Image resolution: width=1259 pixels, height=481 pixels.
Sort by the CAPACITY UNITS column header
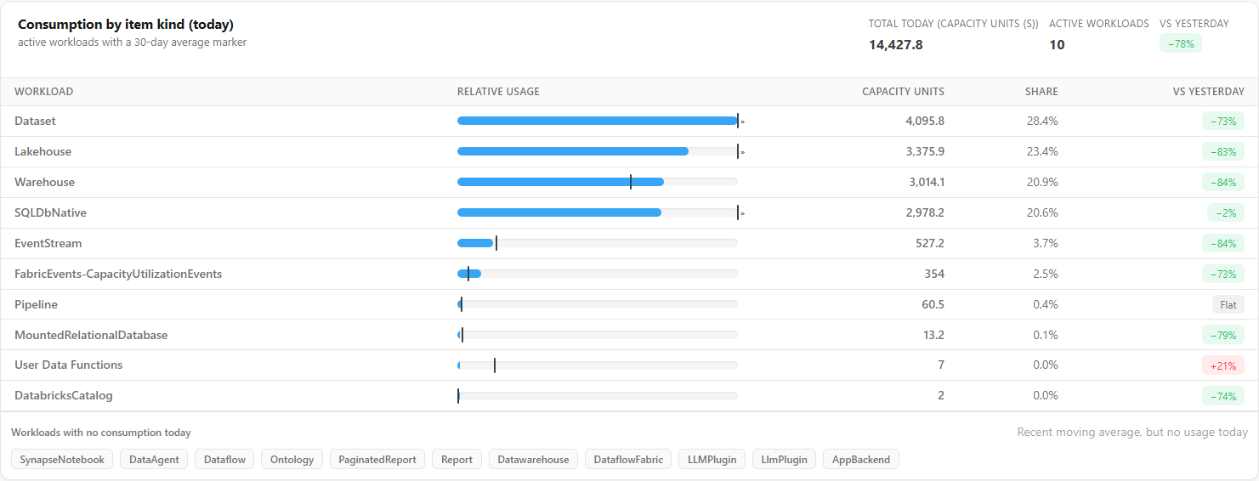click(x=903, y=92)
